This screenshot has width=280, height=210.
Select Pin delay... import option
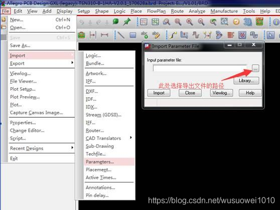[109, 195]
